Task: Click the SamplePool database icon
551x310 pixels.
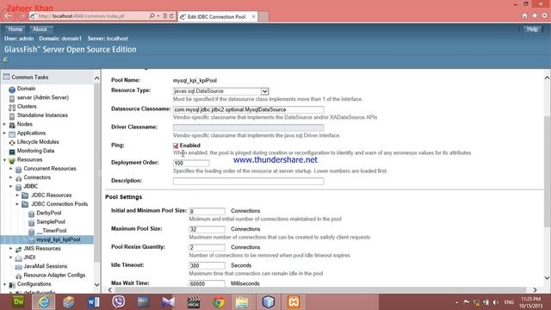Action: tap(31, 222)
